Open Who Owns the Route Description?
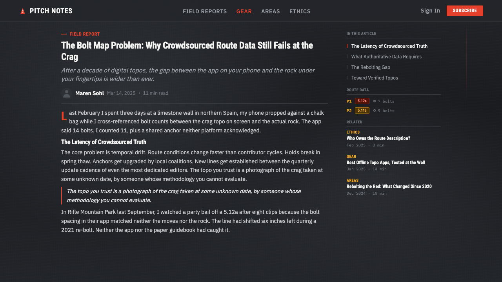502x282 pixels. [x=378, y=138]
